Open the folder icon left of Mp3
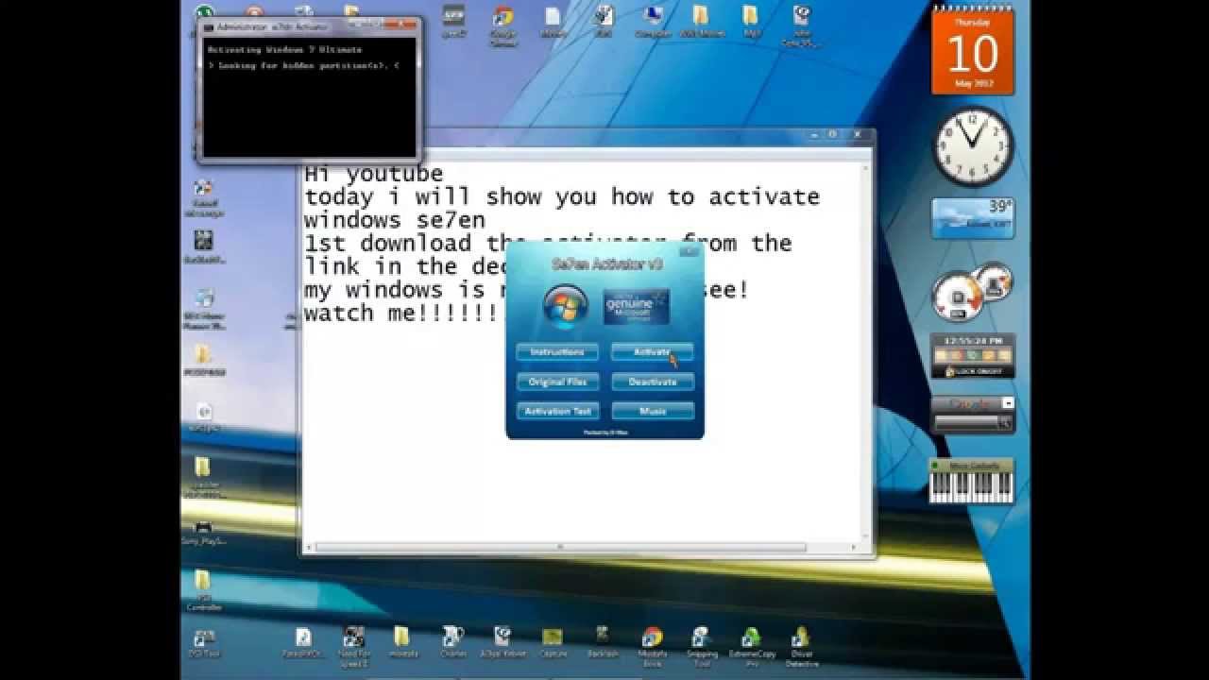This screenshot has height=680, width=1209. point(702,22)
